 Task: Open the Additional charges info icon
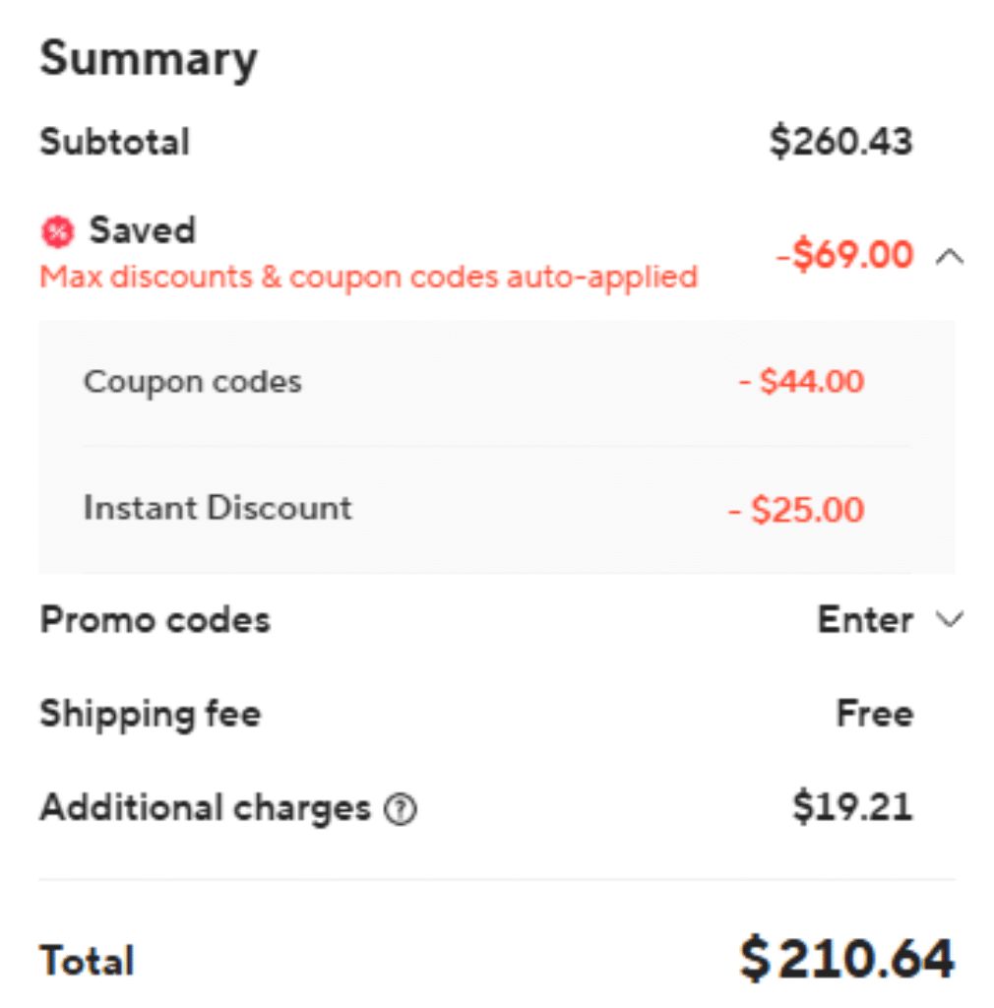(401, 810)
